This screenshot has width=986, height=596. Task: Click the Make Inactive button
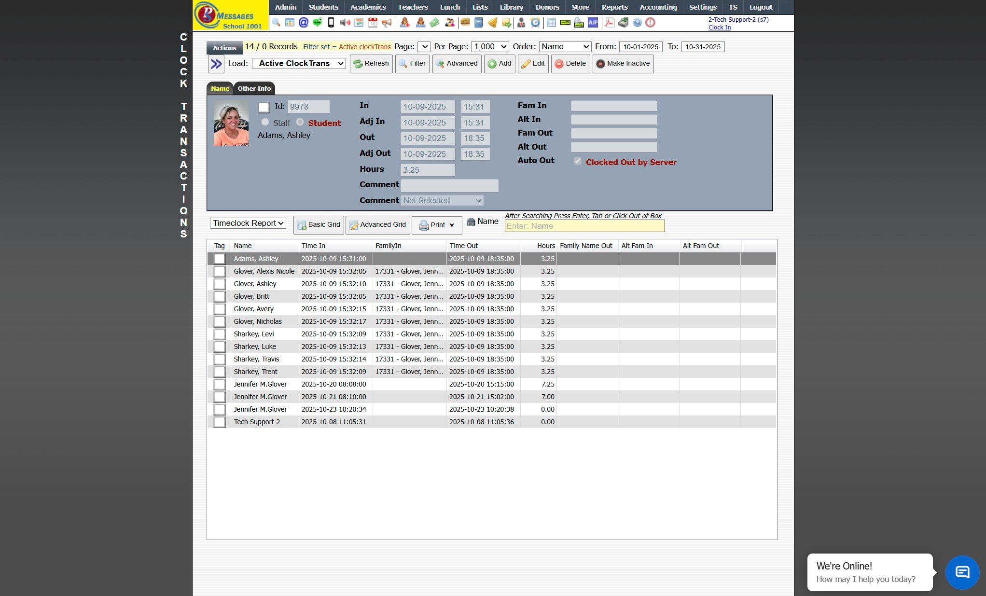click(623, 64)
